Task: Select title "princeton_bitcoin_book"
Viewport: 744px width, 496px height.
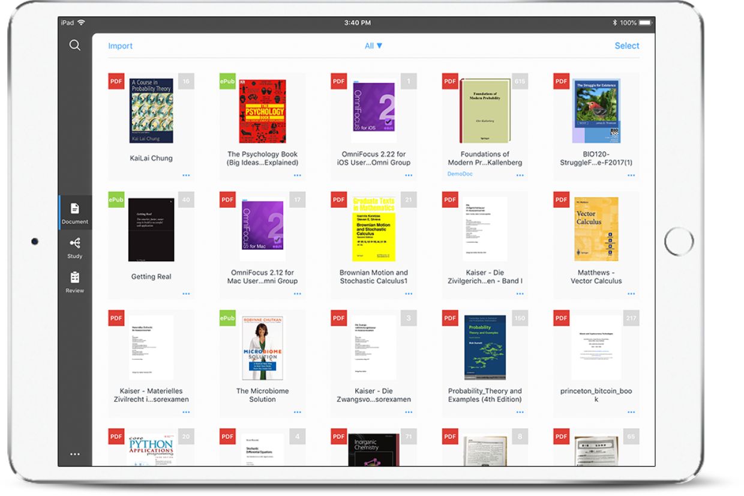Action: 596,395
